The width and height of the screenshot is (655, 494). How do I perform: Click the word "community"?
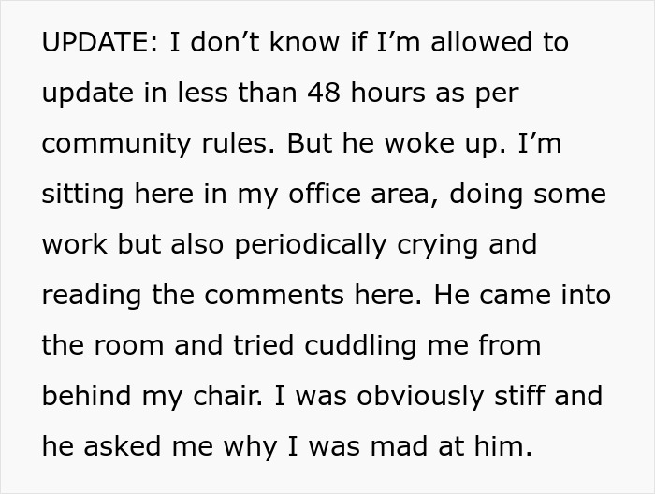(117, 145)
